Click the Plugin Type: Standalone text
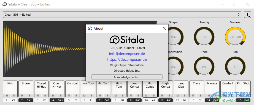The height and width of the screenshot is (105, 254). point(127,65)
